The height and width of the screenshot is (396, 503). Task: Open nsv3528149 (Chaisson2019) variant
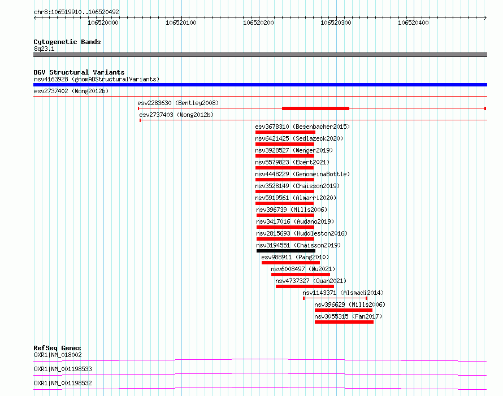coord(297,186)
